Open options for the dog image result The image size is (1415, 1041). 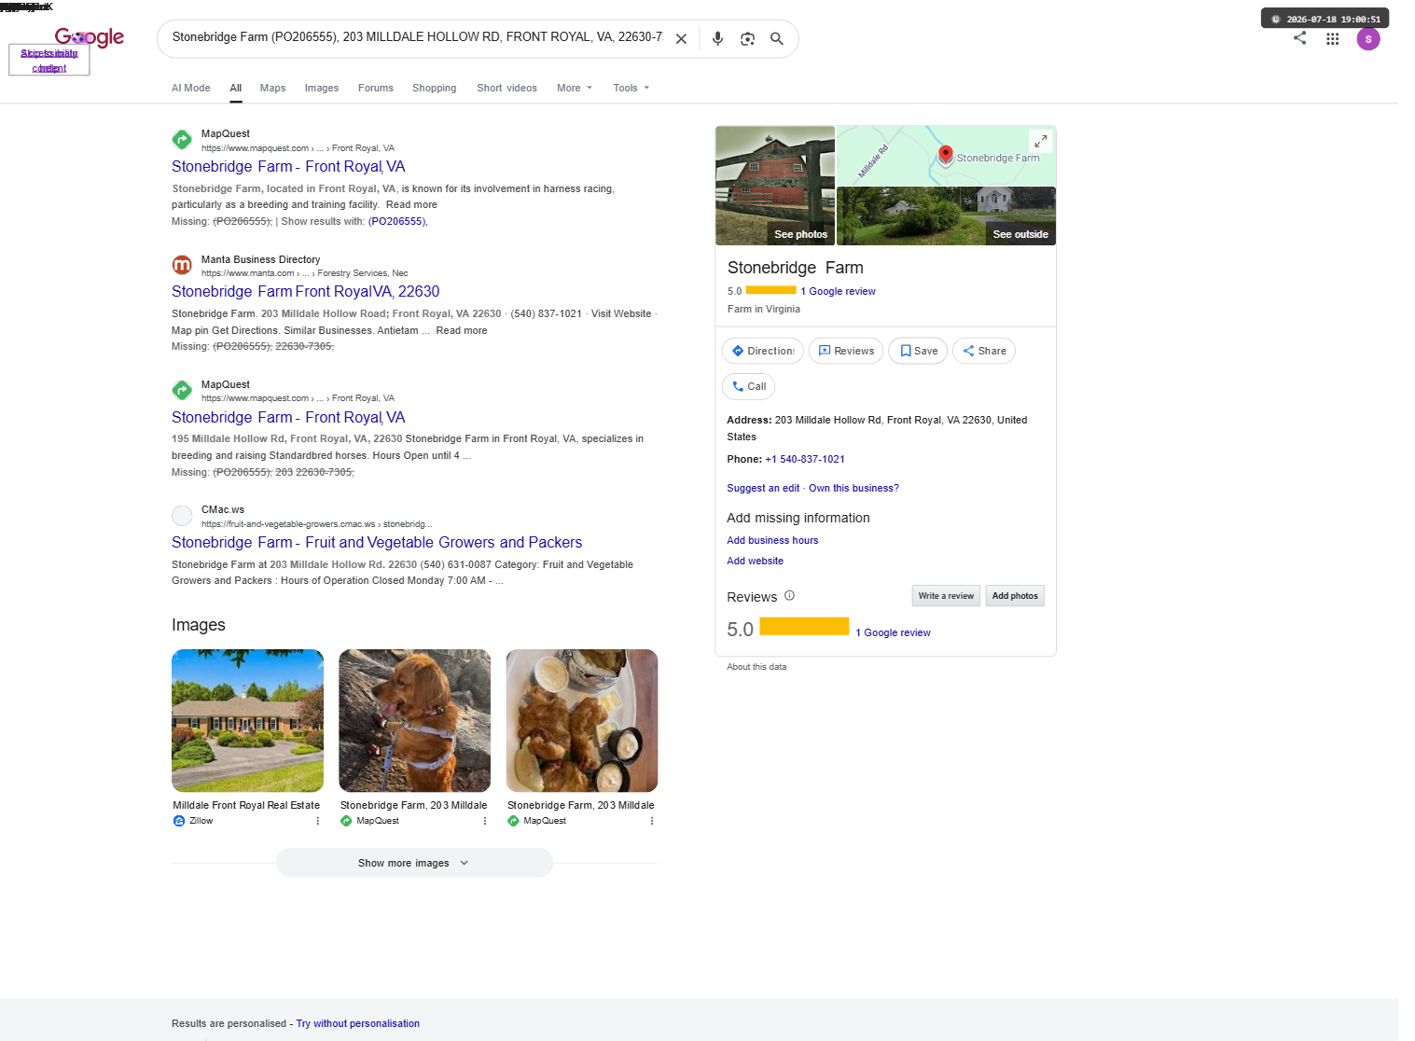[x=485, y=822]
